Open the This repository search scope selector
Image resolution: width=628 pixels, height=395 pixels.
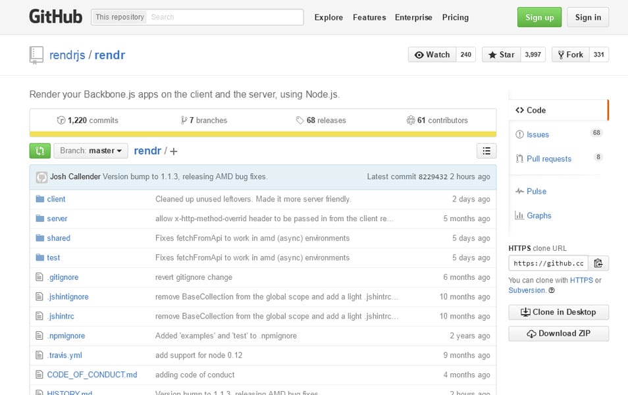[x=119, y=17]
